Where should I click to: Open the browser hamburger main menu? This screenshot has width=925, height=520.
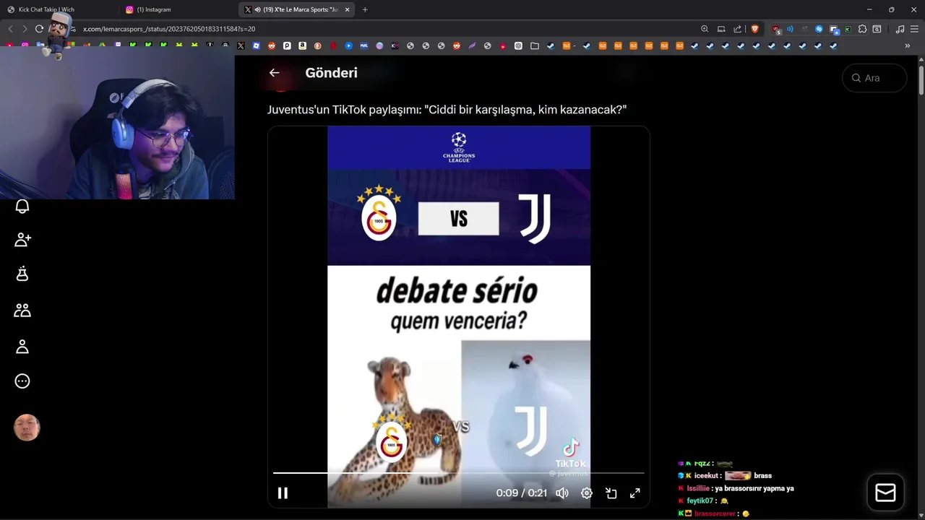pyautogui.click(x=914, y=29)
